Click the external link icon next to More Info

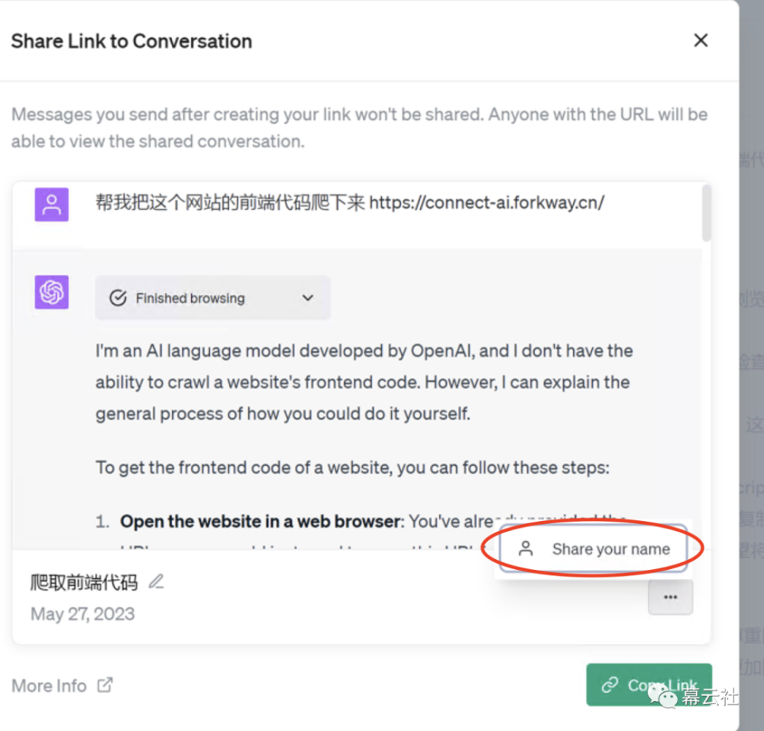(105, 685)
